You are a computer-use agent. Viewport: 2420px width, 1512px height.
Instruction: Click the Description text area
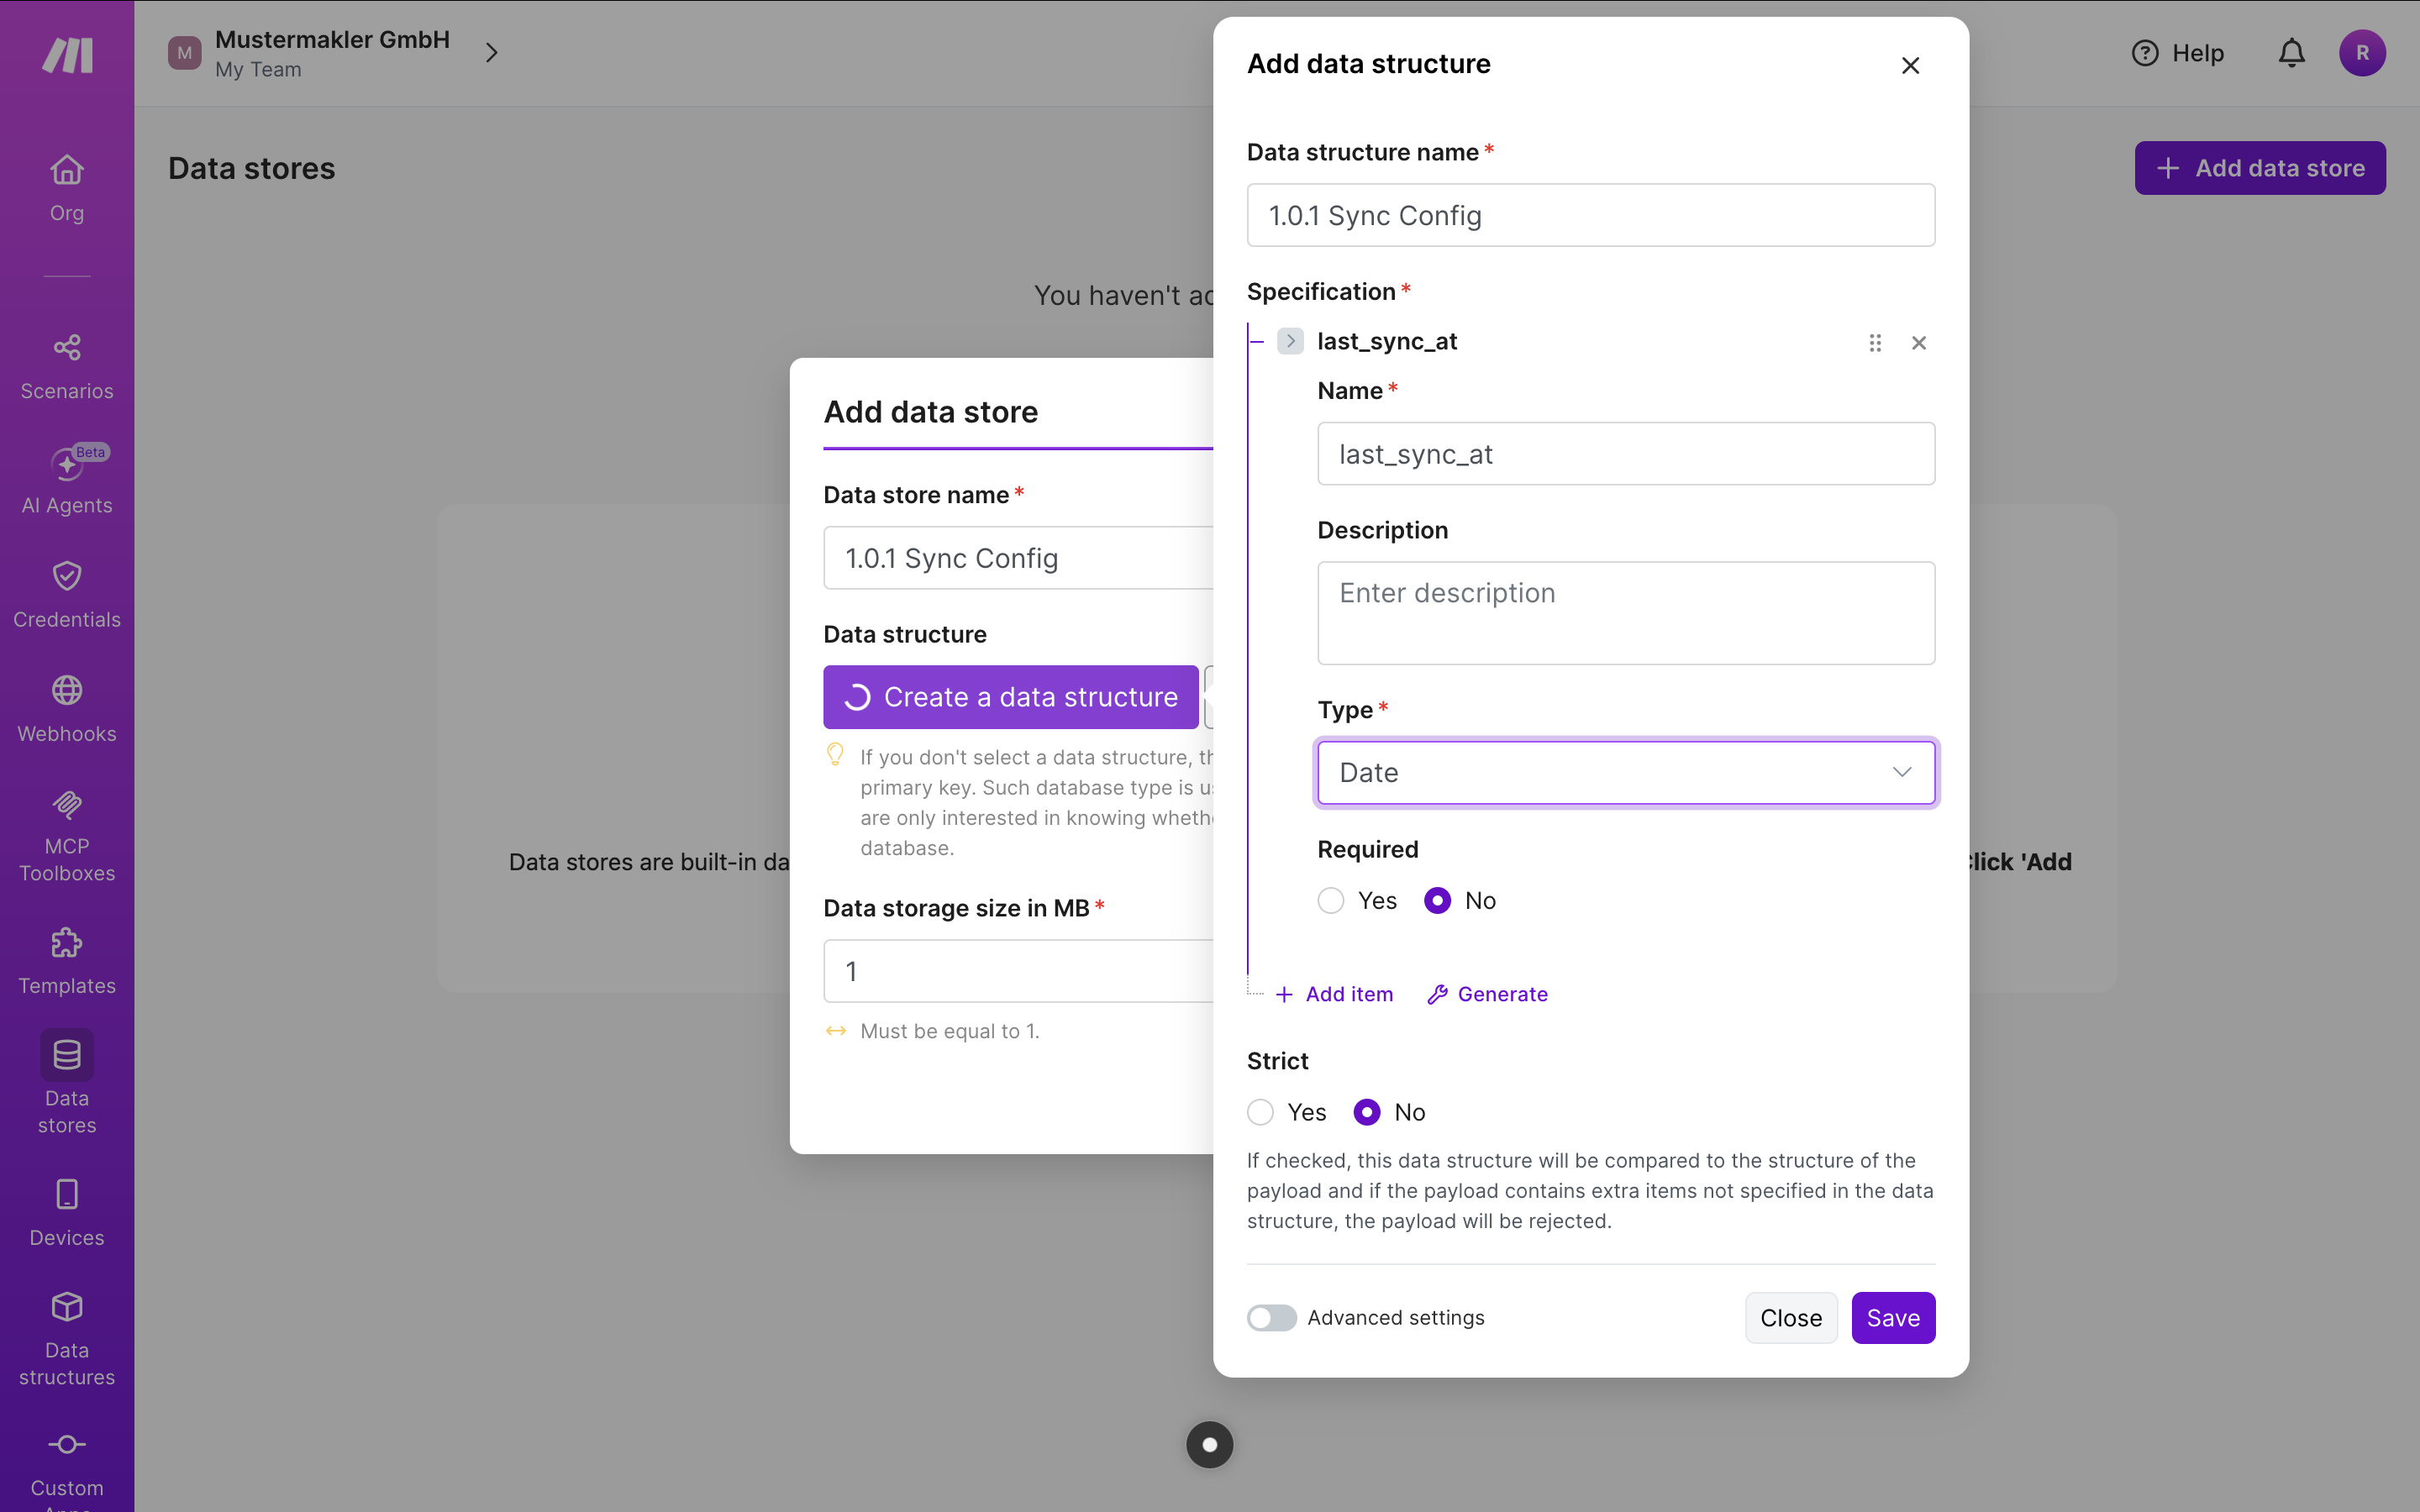pyautogui.click(x=1625, y=613)
